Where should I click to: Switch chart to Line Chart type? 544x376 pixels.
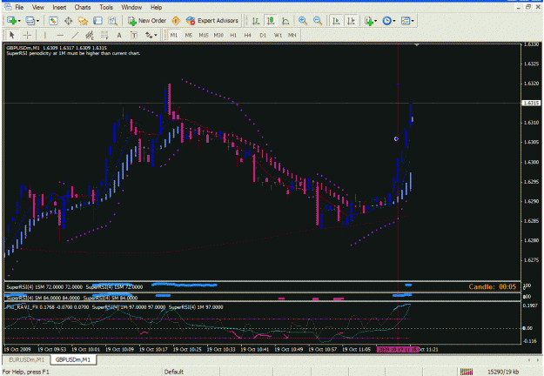point(285,21)
